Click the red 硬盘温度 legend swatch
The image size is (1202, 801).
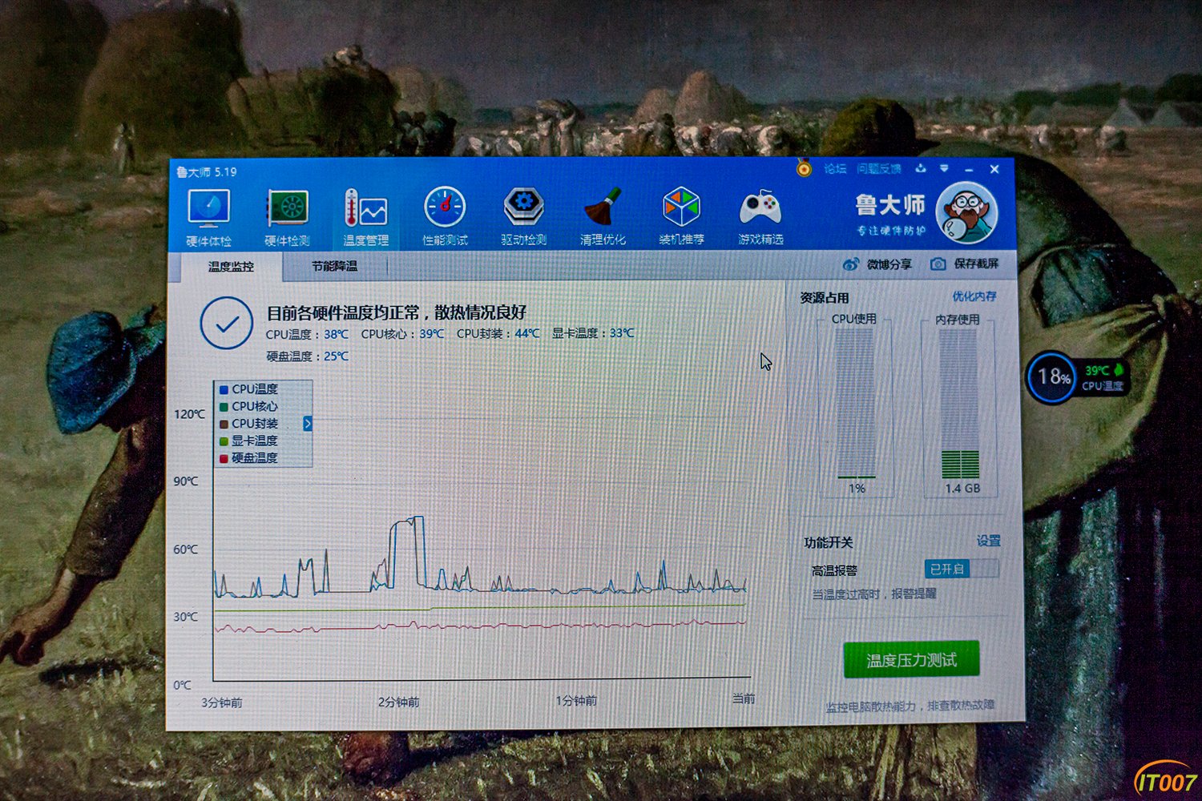[224, 458]
